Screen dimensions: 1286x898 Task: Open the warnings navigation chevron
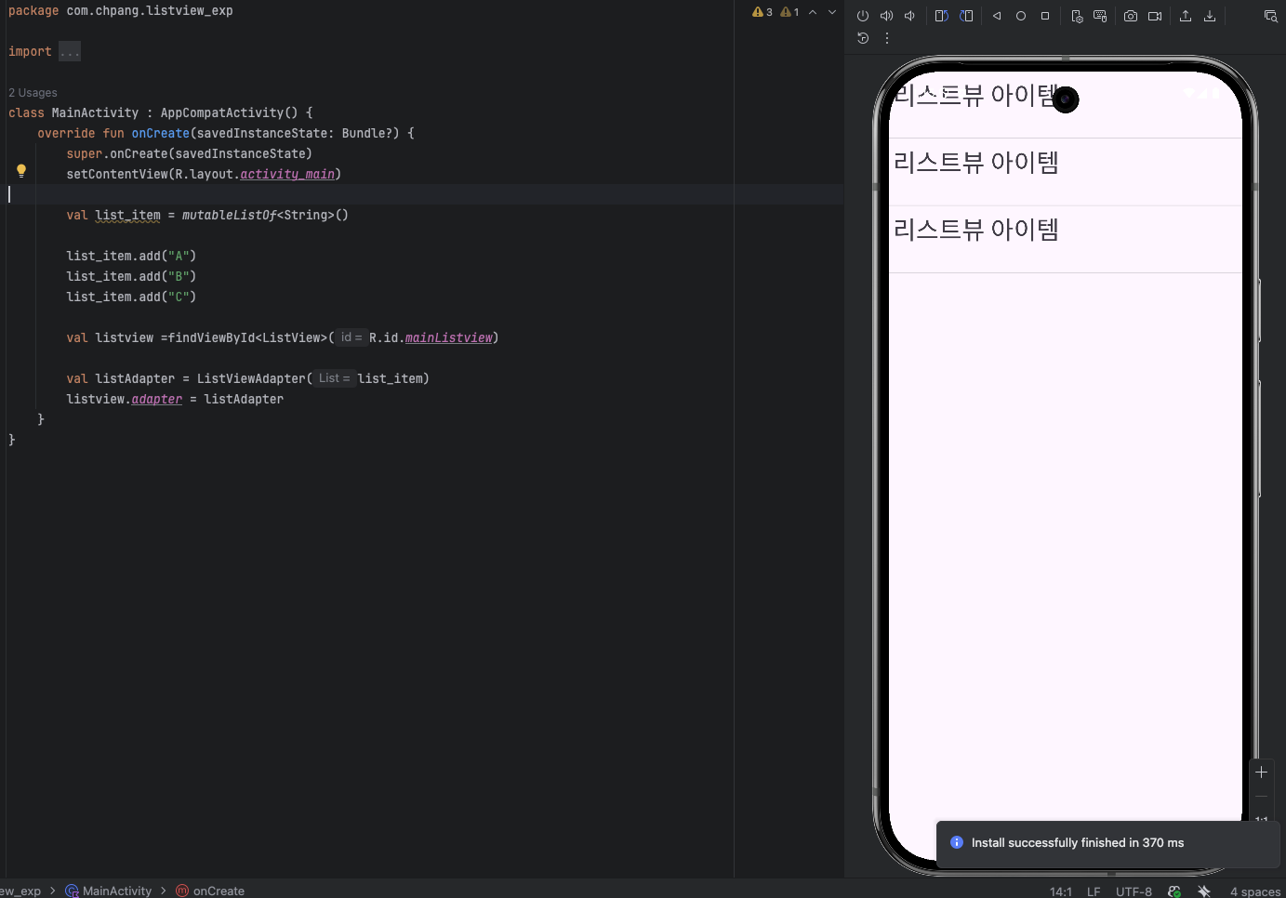tap(813, 12)
